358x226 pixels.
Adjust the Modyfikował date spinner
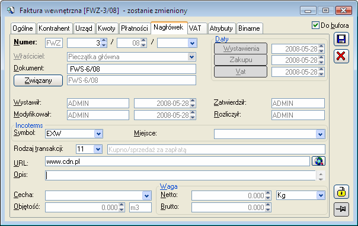[x=193, y=115]
